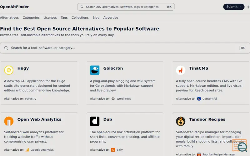This screenshot has width=250, height=156.
Task: Open the Categories nav item
Action: 31,18
